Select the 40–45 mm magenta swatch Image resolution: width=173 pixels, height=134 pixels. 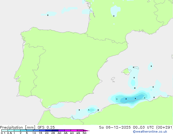click(74, 130)
